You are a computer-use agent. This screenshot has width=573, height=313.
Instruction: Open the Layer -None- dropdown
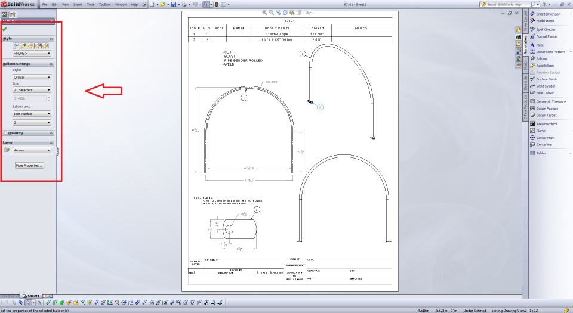coord(32,150)
